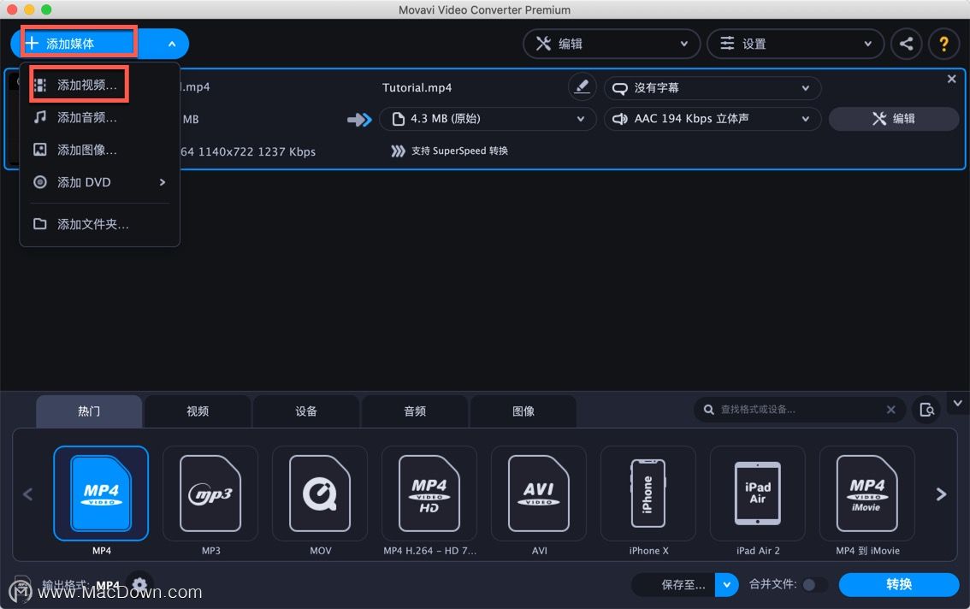Screen dimensions: 970x609
Task: Click the blue 转换 convert button
Action: click(899, 584)
